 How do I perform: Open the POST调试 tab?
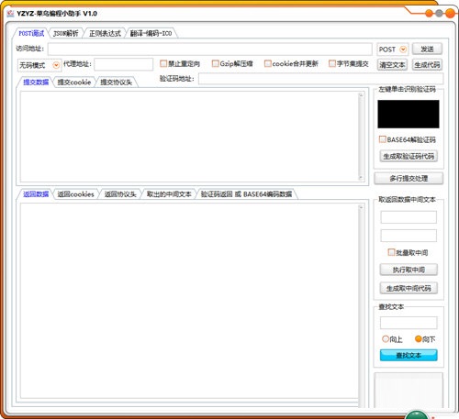coord(31,33)
